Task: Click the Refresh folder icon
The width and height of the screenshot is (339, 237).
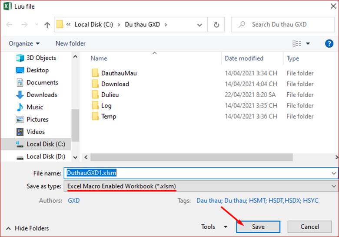Action: (216, 25)
